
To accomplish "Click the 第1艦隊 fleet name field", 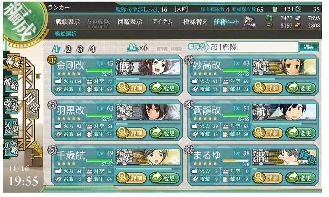I will coord(252,47).
